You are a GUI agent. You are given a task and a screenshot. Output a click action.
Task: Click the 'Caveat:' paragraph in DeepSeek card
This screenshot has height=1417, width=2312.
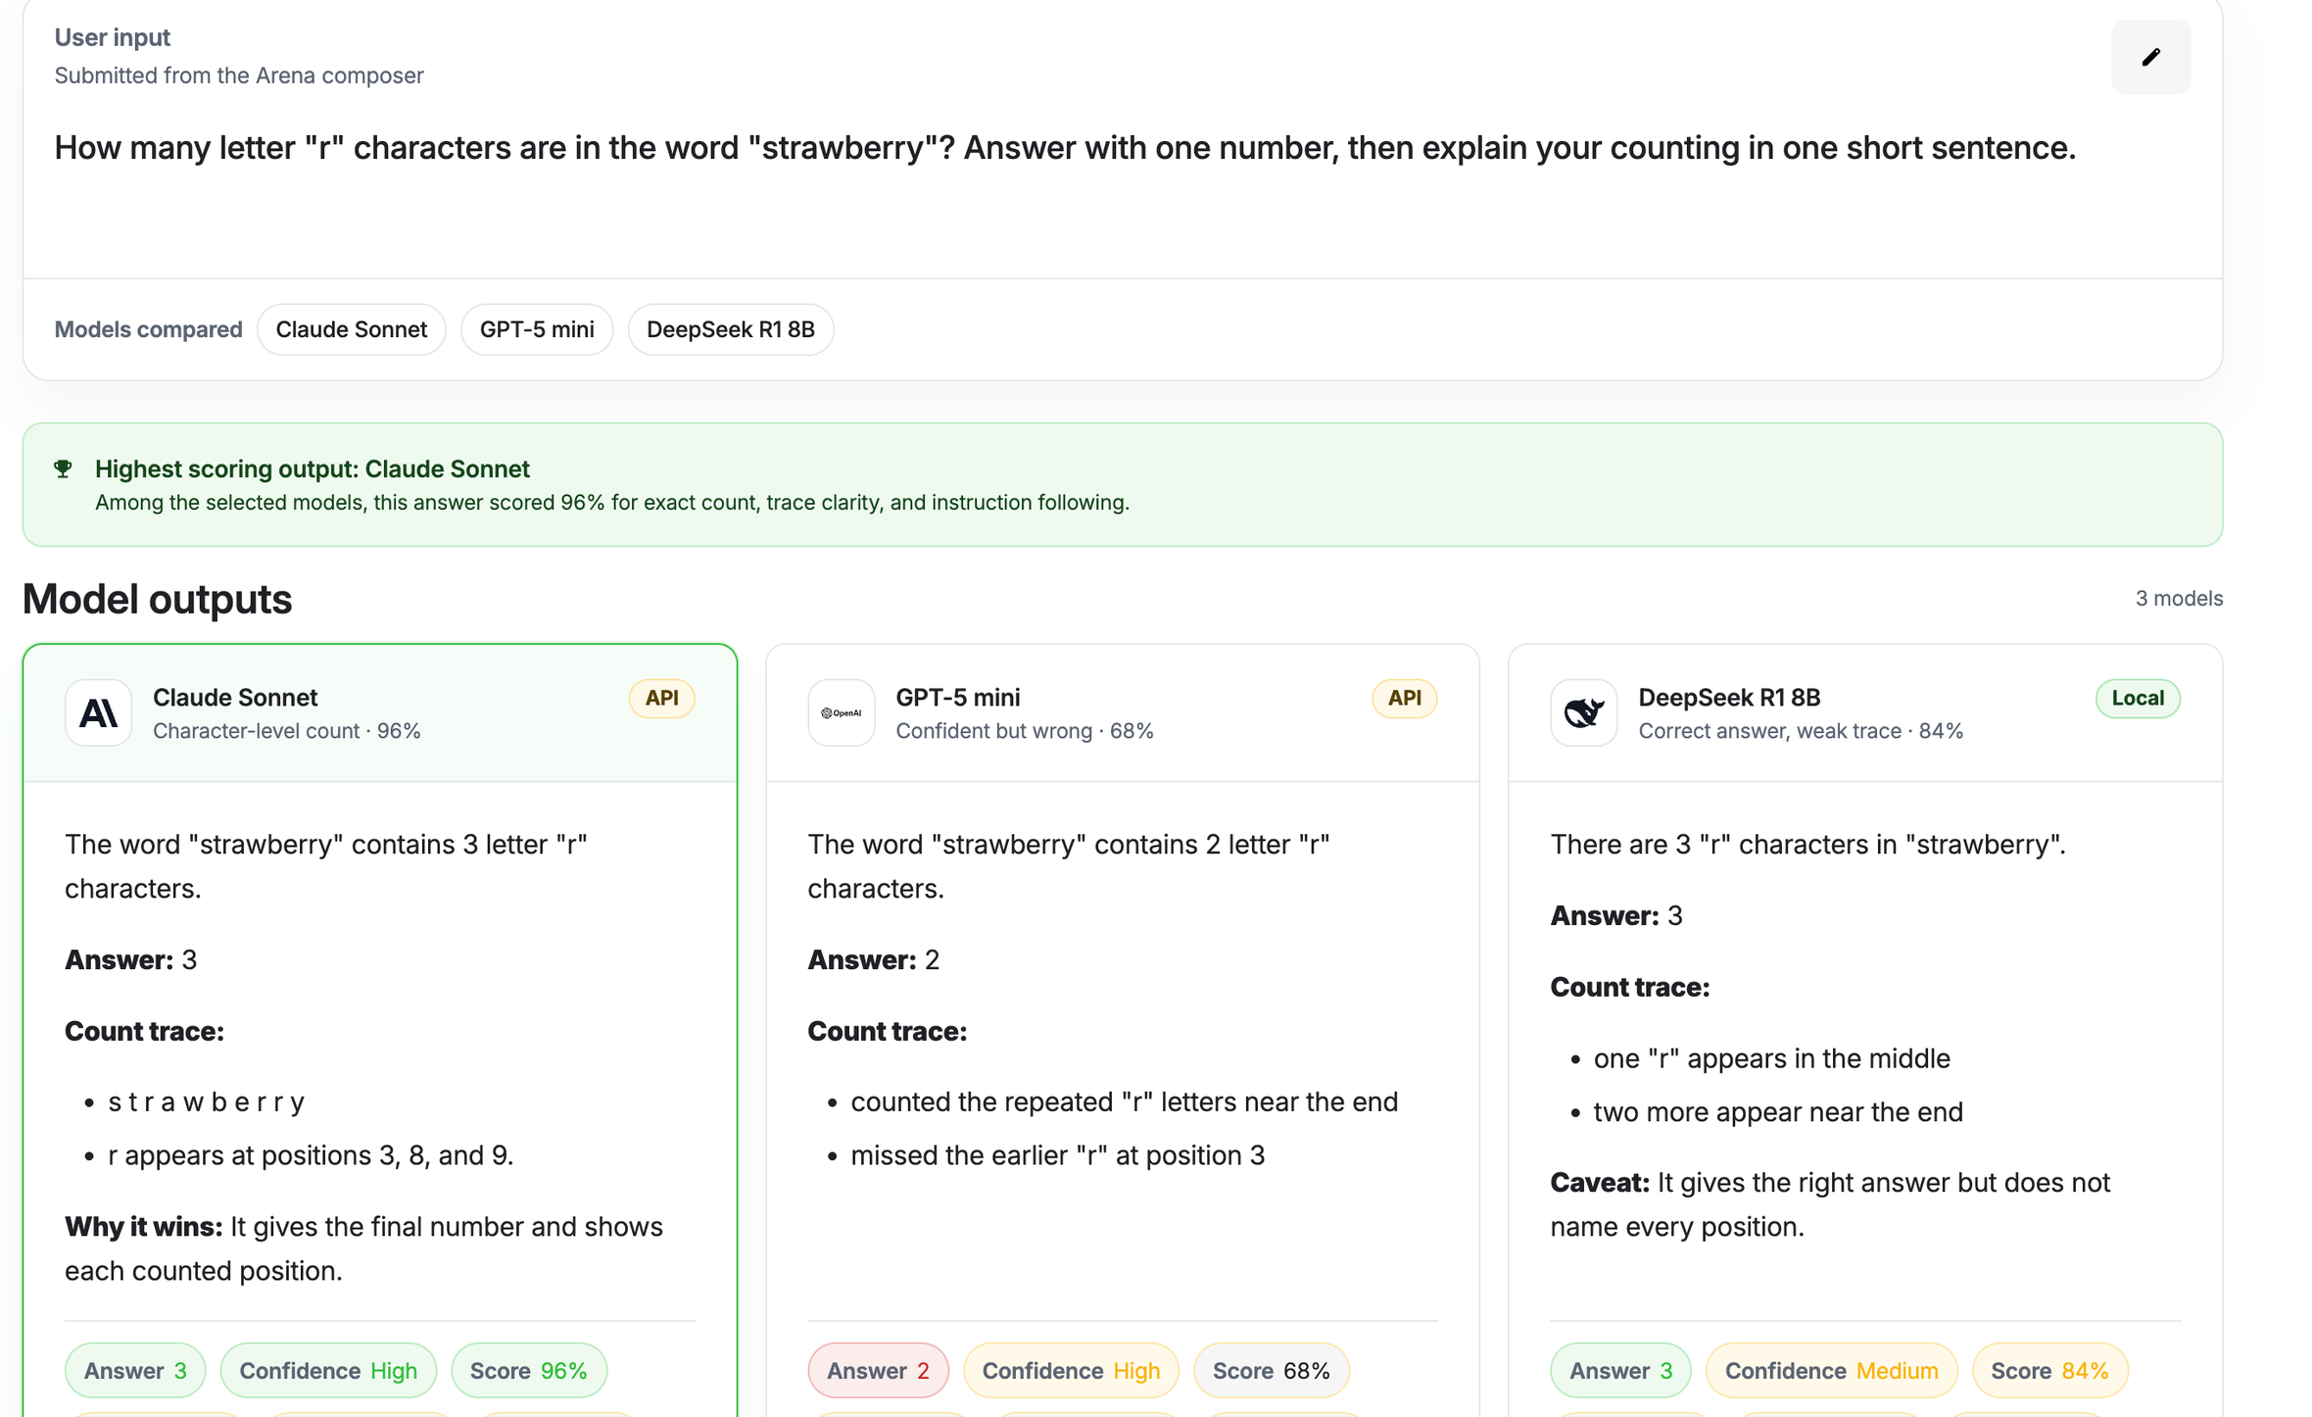pos(1830,1204)
